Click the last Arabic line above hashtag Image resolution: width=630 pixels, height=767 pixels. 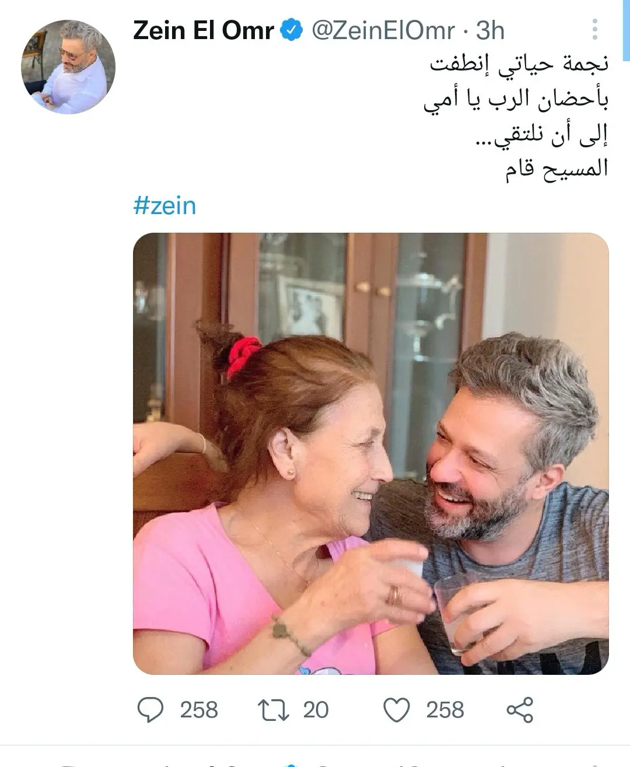[557, 169]
